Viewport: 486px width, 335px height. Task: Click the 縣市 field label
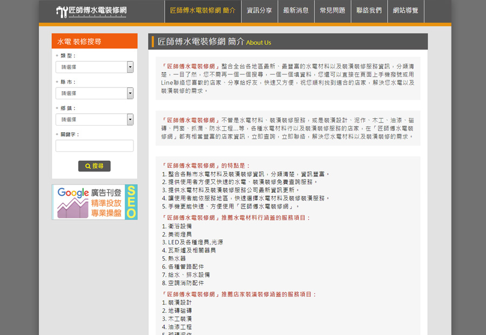tap(68, 82)
